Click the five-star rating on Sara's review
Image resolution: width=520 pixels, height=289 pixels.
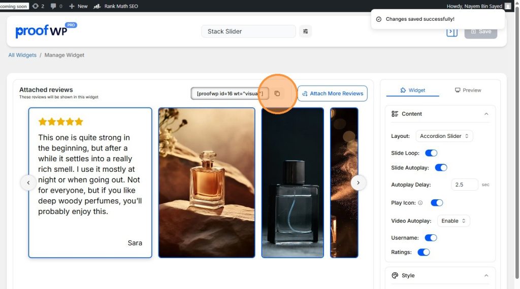coord(61,122)
